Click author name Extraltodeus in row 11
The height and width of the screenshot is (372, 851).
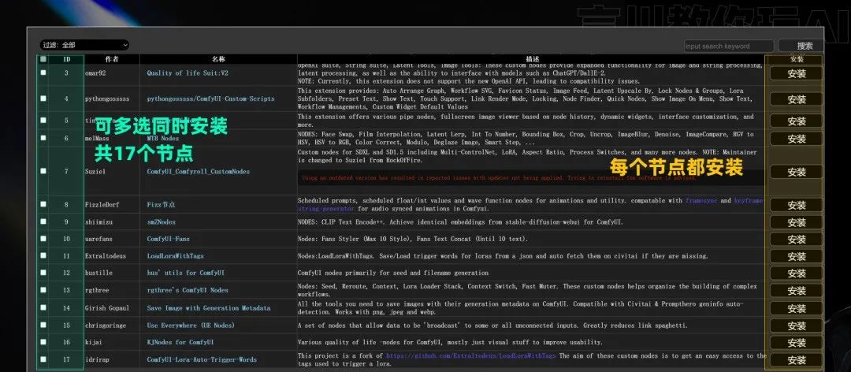(107, 256)
